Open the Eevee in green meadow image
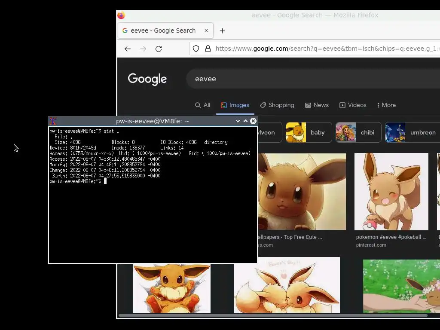 (402, 286)
